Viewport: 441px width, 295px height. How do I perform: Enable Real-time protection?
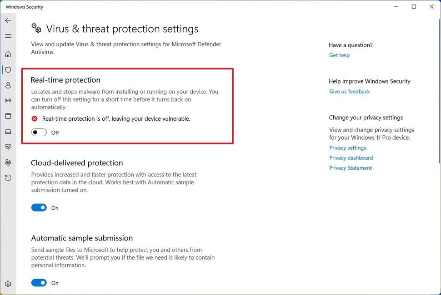click(x=39, y=132)
